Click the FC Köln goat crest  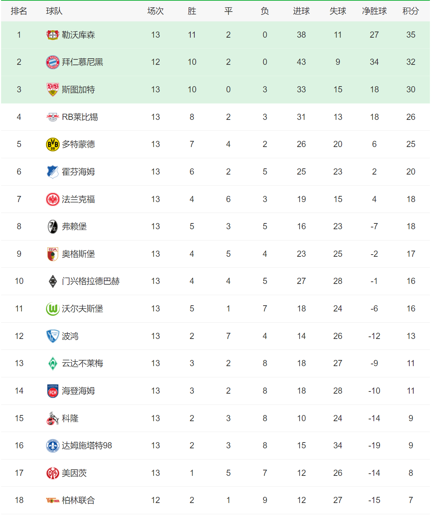53,419
